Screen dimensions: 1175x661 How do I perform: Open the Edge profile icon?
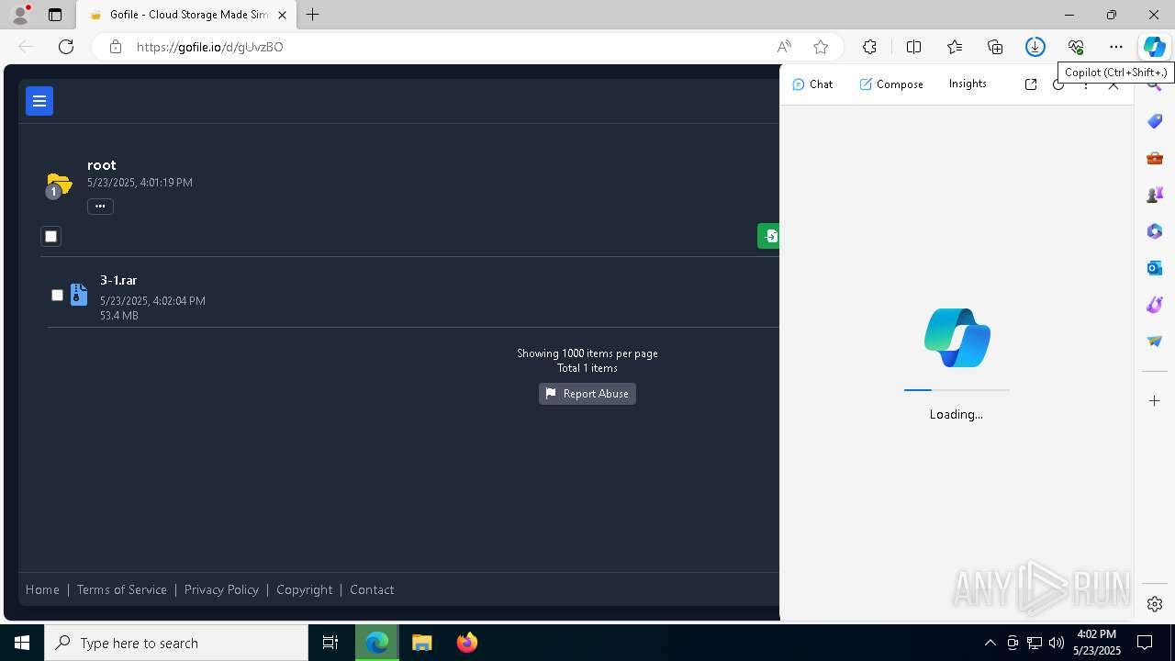click(20, 15)
